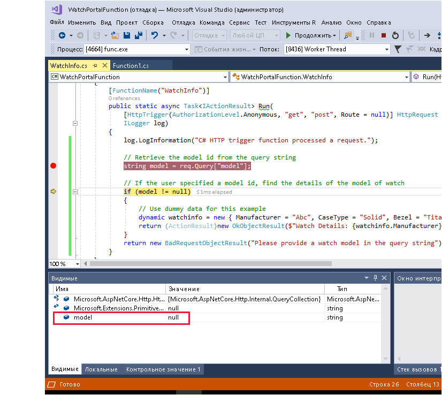Click the Значение column header
The image size is (442, 395).
(245, 289)
